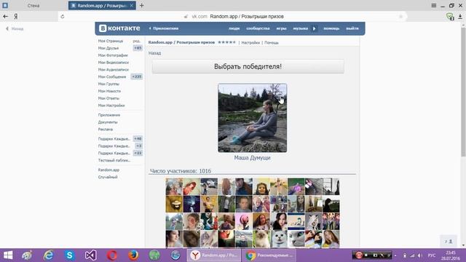
Task: Open Opera browser from the taskbar
Action: click(x=112, y=255)
